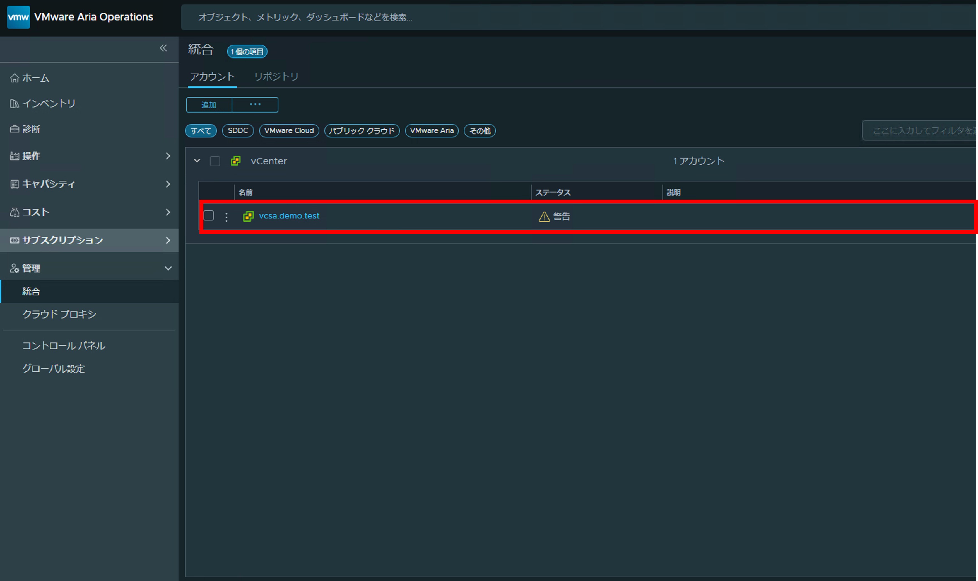Expand the コスト menu chevron
978x581 pixels.
point(168,212)
